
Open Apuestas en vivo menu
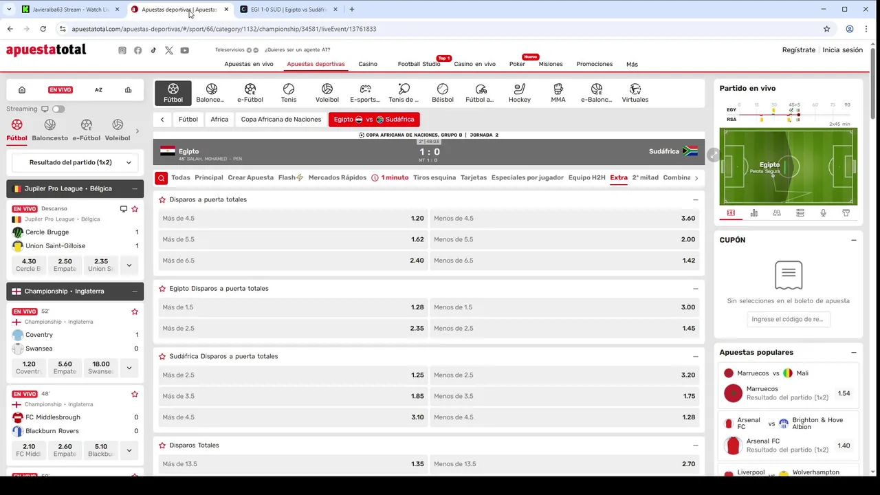[x=249, y=64]
